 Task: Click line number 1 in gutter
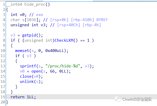tap(4, 4)
